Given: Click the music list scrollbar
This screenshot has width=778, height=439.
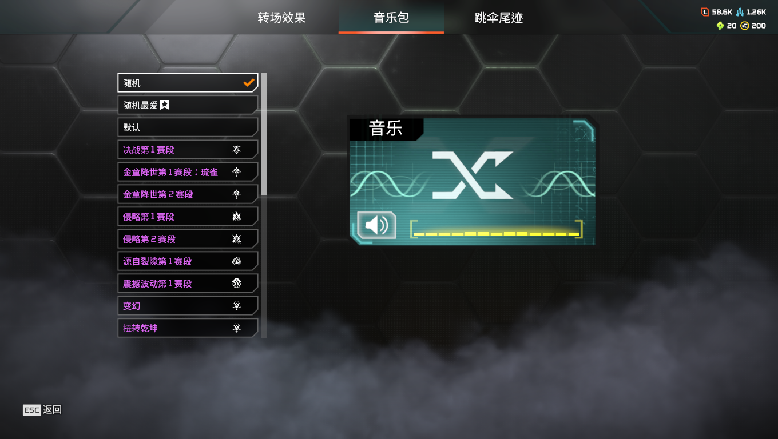Looking at the screenshot, I should pyautogui.click(x=264, y=134).
